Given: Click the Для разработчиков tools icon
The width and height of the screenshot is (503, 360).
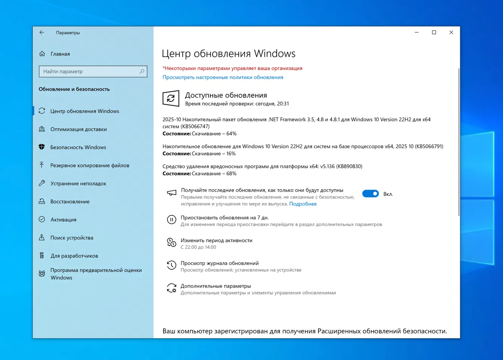Looking at the screenshot, I should [x=42, y=256].
